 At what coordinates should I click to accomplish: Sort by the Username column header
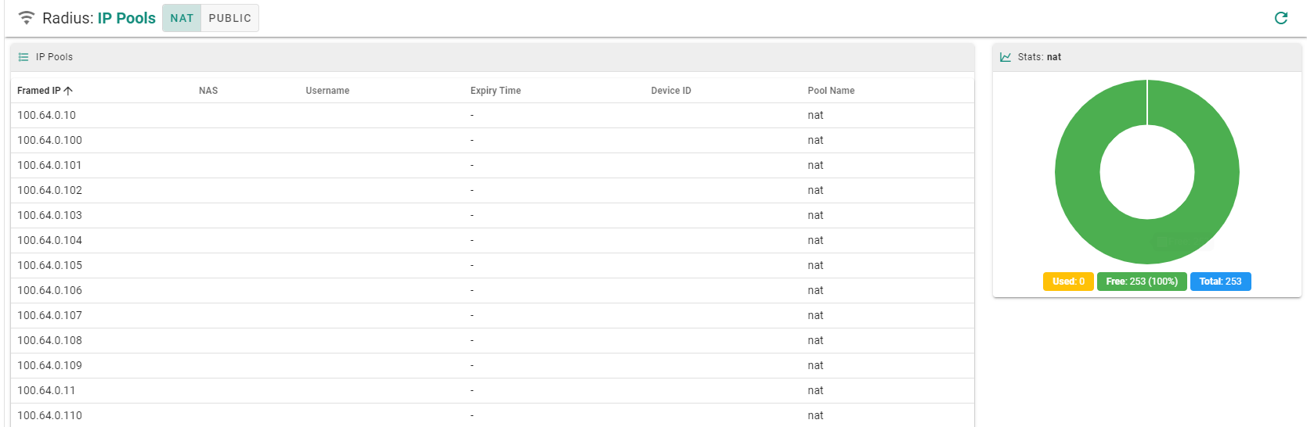coord(327,91)
